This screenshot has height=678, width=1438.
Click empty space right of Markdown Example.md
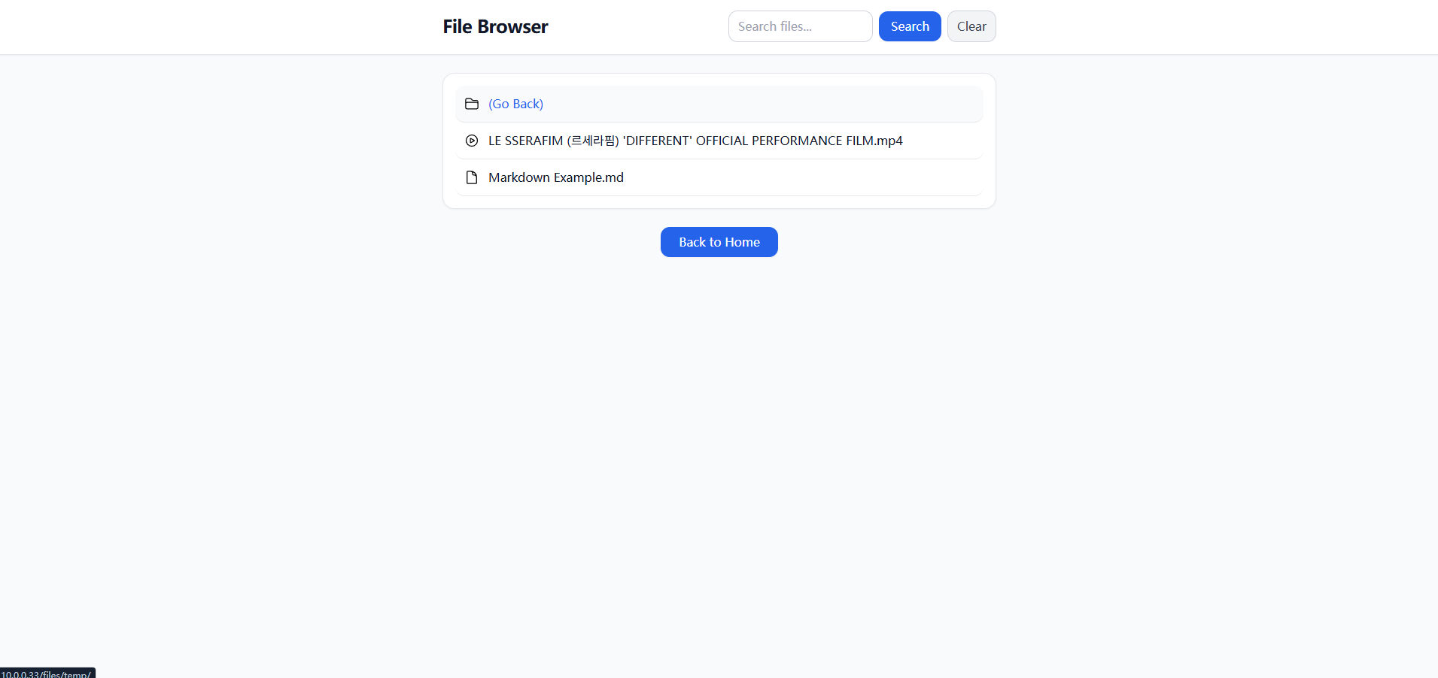[790, 177]
